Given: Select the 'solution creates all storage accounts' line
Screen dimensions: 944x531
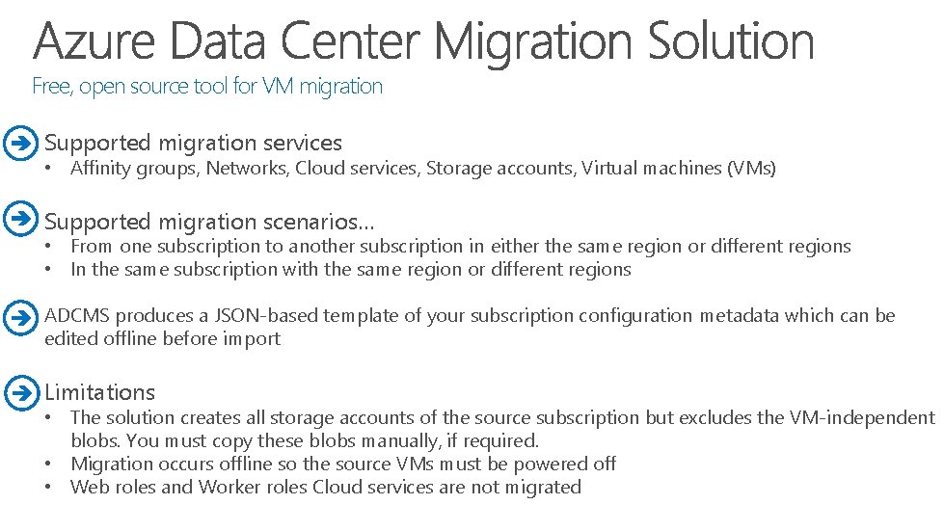Looking at the screenshot, I should tap(501, 417).
